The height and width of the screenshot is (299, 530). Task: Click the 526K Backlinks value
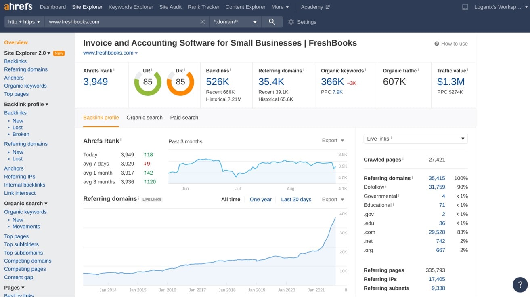pyautogui.click(x=218, y=82)
